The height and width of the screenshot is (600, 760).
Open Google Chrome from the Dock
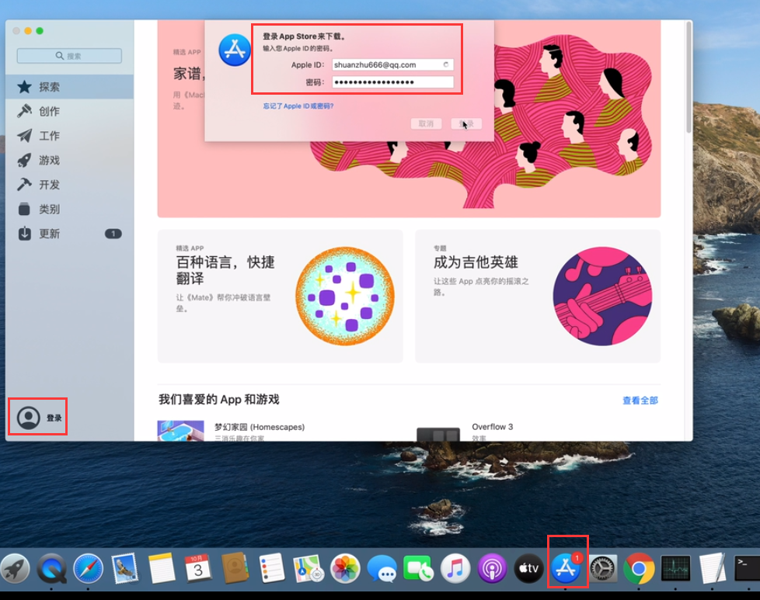639,568
